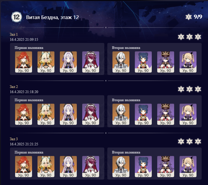
Task: Click Вторая половина heading in Зал 1
Action: click(126, 48)
